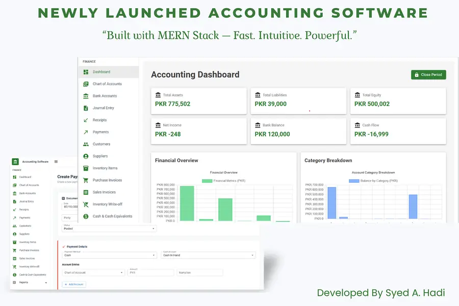Select Sales Invoices in the large sidebar
This screenshot has width=459, height=306.
pyautogui.click(x=105, y=192)
